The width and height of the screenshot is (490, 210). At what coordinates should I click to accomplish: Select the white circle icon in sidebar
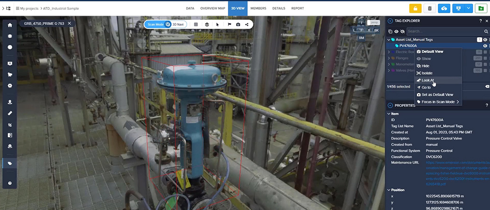10,47
